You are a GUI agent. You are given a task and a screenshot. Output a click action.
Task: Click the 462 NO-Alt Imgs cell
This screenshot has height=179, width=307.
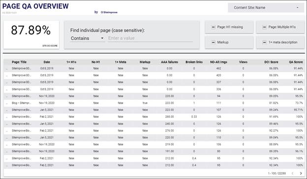218,68
